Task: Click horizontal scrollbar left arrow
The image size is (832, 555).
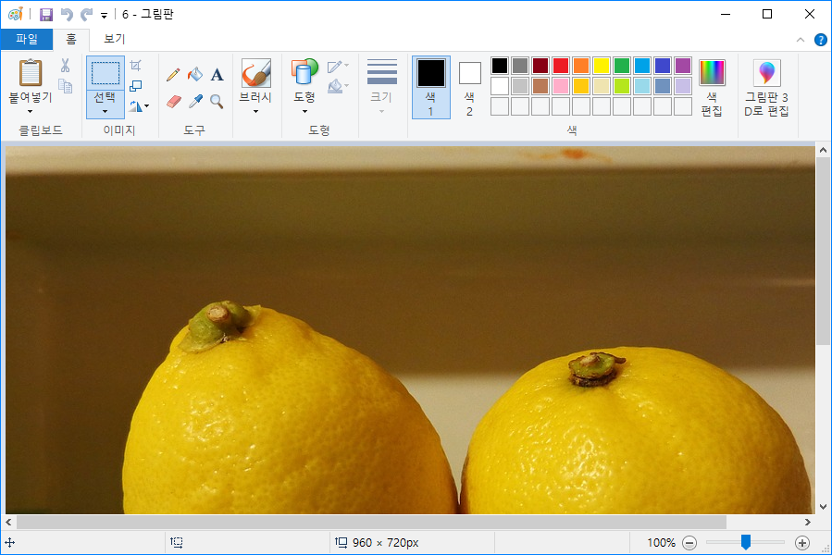Action: [x=8, y=522]
